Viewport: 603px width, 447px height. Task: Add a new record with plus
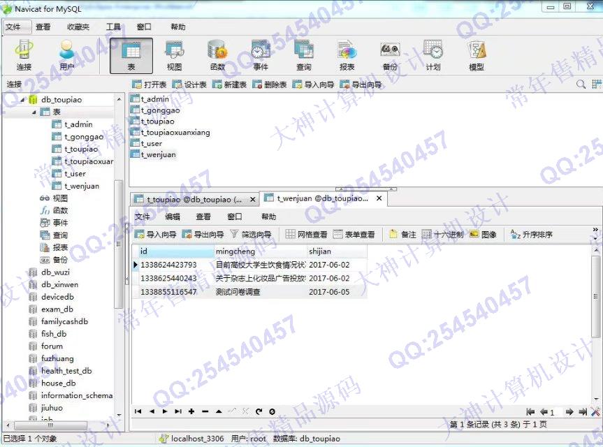pos(191,411)
